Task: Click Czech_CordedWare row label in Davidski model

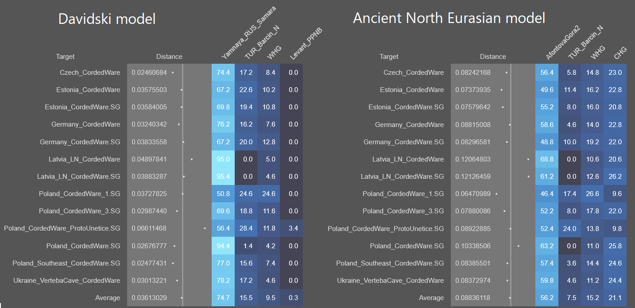Action: click(90, 72)
